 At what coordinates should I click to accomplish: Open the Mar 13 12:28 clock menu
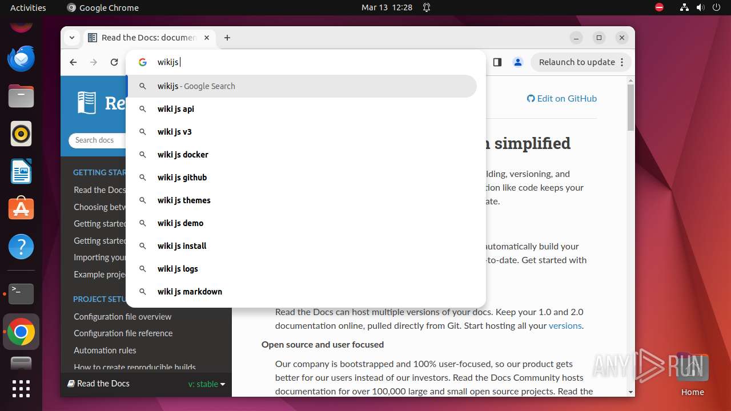(x=387, y=7)
